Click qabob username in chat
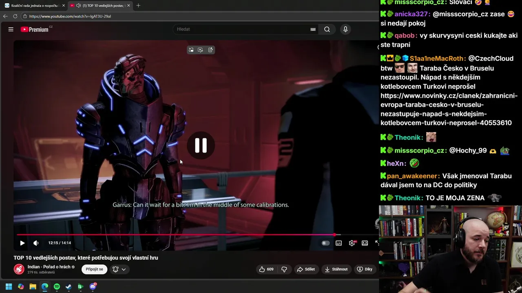 pyautogui.click(x=404, y=35)
